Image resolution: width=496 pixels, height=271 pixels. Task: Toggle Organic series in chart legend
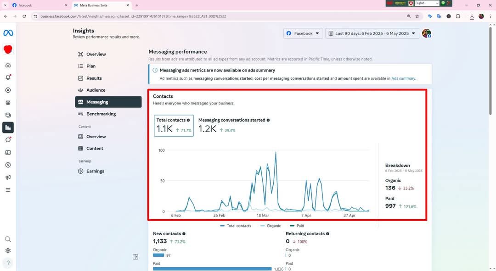[x=271, y=226]
